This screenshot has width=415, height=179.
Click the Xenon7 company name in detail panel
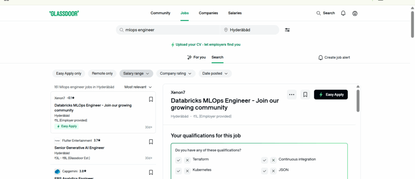tap(178, 93)
